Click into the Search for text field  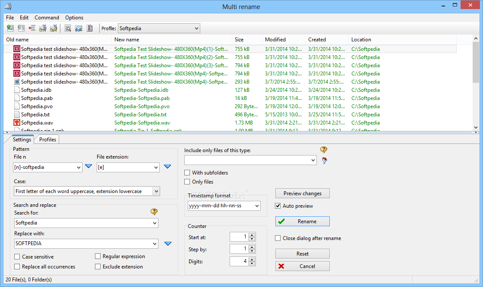(83, 223)
